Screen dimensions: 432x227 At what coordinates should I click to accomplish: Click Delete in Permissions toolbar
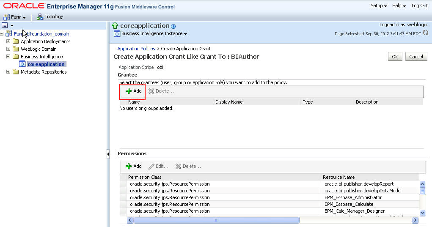[188, 166]
